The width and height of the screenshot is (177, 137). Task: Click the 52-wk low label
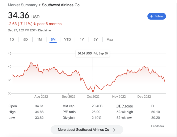(124, 118)
